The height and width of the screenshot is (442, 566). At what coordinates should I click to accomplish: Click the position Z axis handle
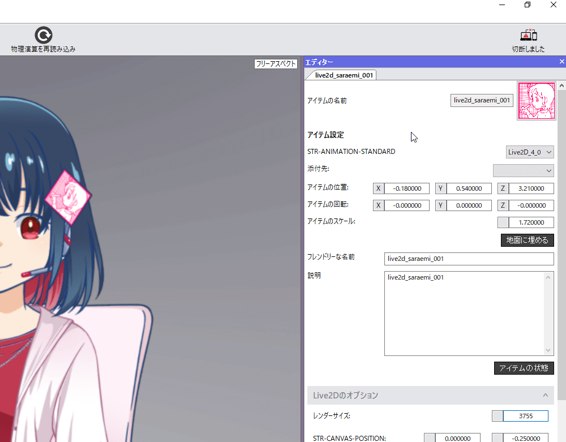coord(503,188)
